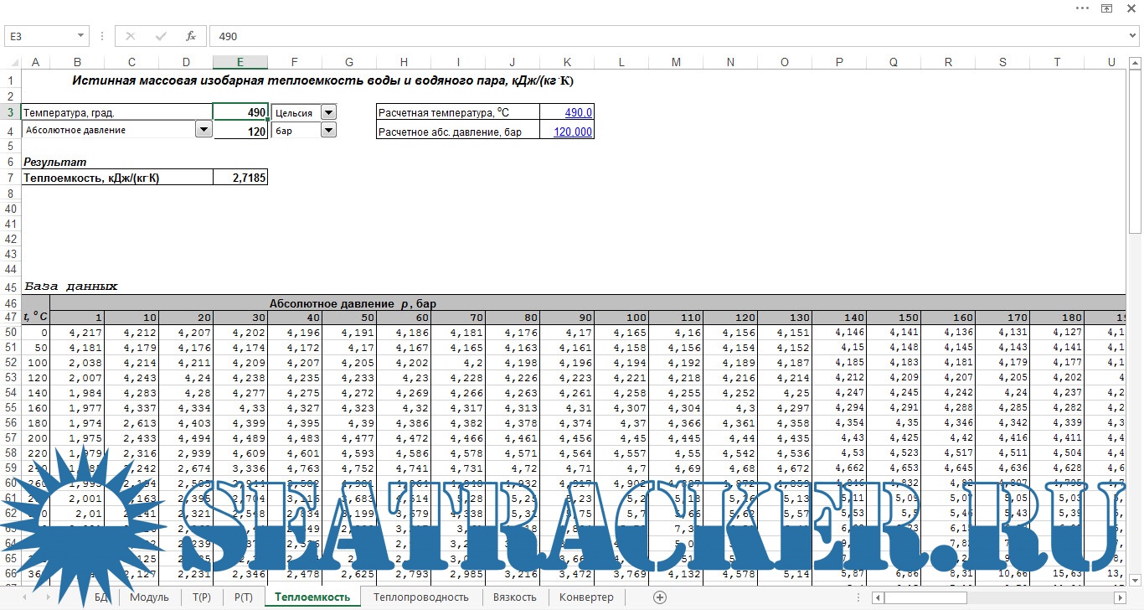The image size is (1144, 610).
Task: Switch to the Теплопроводность sheet tab
Action: (x=420, y=597)
